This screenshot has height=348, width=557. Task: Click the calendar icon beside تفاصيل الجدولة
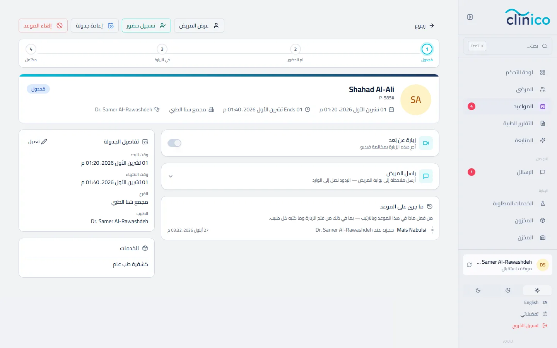(145, 142)
